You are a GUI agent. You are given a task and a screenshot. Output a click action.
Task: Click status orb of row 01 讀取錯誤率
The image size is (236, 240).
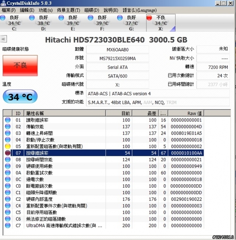coord(8,120)
